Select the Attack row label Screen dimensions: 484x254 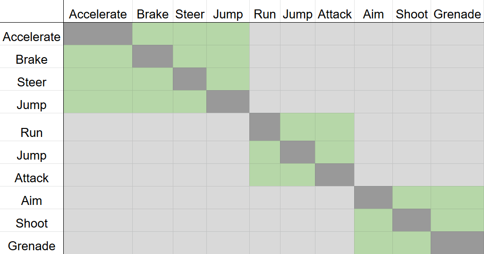pyautogui.click(x=32, y=178)
